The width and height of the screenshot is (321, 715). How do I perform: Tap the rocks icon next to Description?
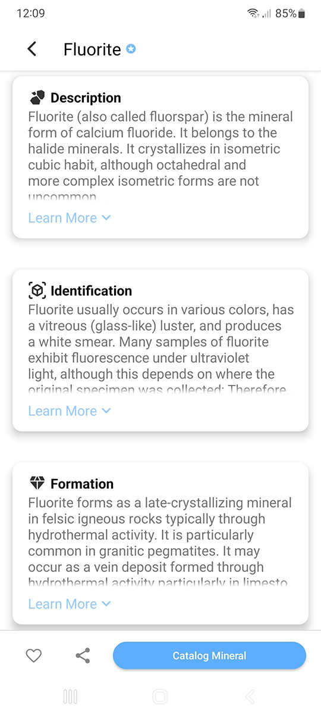pyautogui.click(x=37, y=97)
